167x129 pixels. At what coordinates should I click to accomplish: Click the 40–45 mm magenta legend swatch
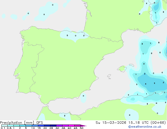click(x=71, y=126)
